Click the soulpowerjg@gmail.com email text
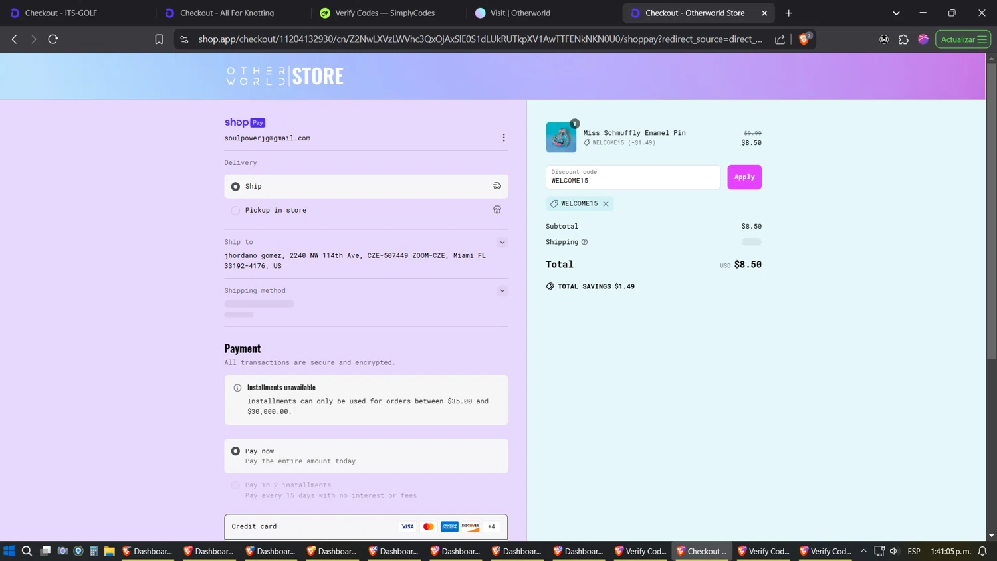 point(267,138)
